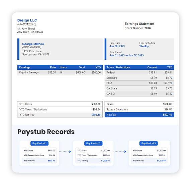The height and width of the screenshot is (183, 191).
Task: Select pay period Jan 01, 2023 to Jan 07, 2023
Action: pyautogui.click(x=126, y=55)
